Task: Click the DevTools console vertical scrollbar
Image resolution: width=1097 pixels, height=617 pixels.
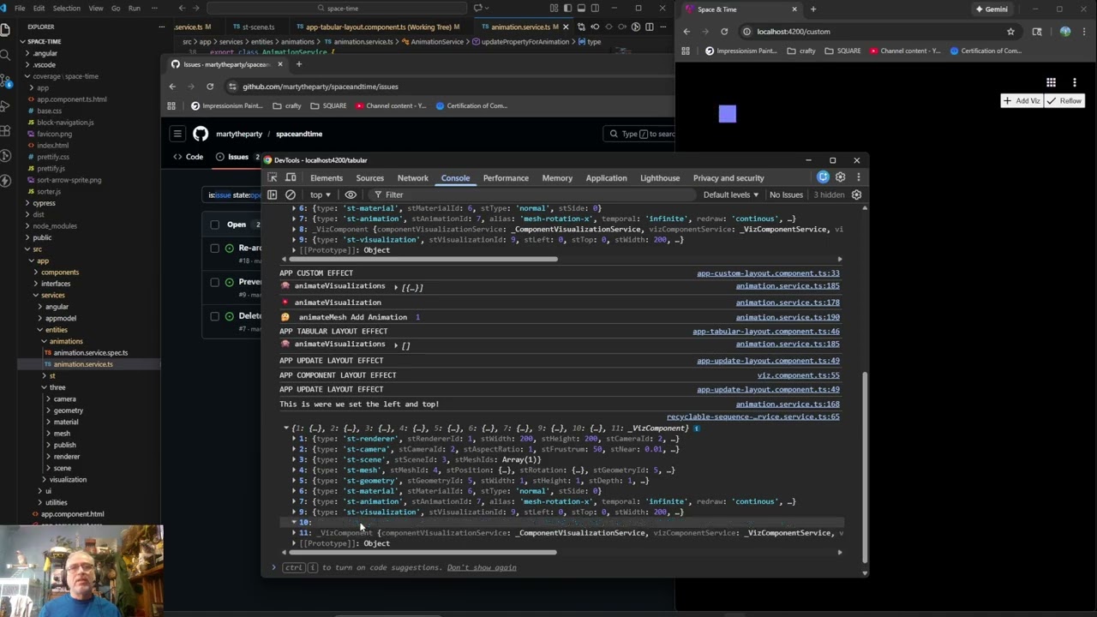Action: click(x=865, y=470)
